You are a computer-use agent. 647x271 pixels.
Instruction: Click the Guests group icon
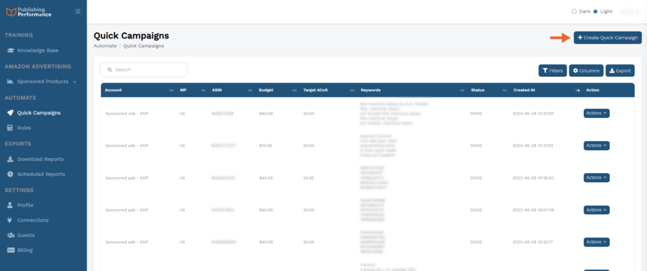tap(10, 235)
